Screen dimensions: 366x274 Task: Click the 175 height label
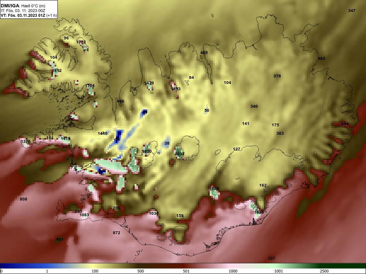pos(276,125)
